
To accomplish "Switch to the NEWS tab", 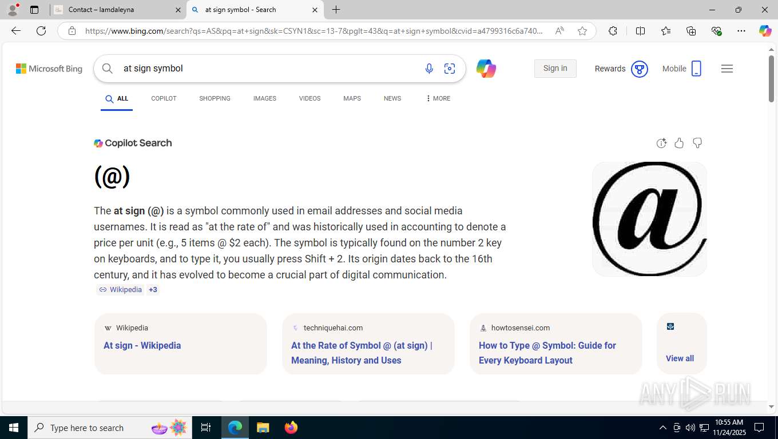I will click(392, 98).
